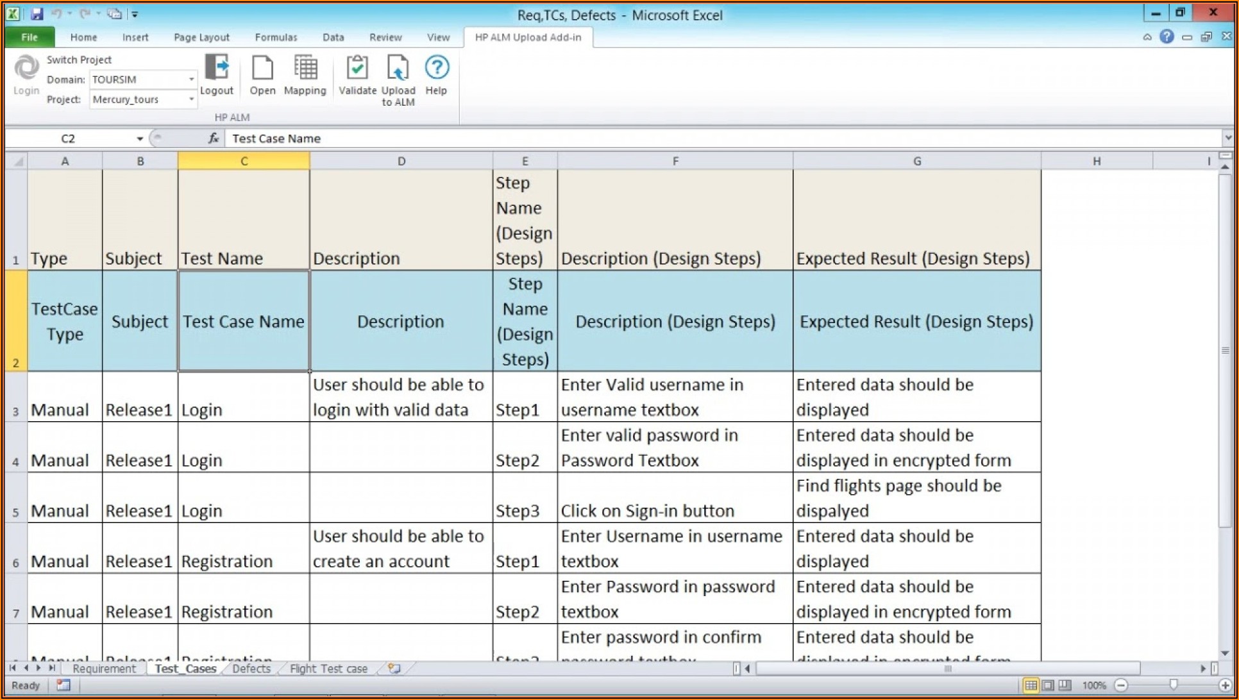Viewport: 1239px width, 700px height.
Task: Open the add-in Help icon
Action: pos(436,68)
